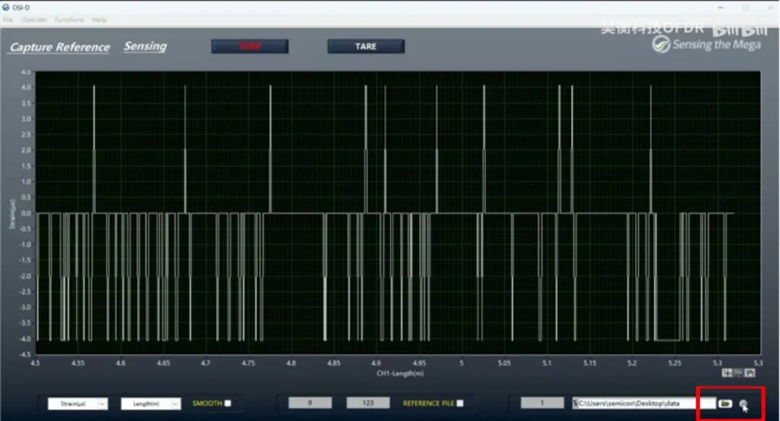Open folder browser next to data path

[724, 404]
